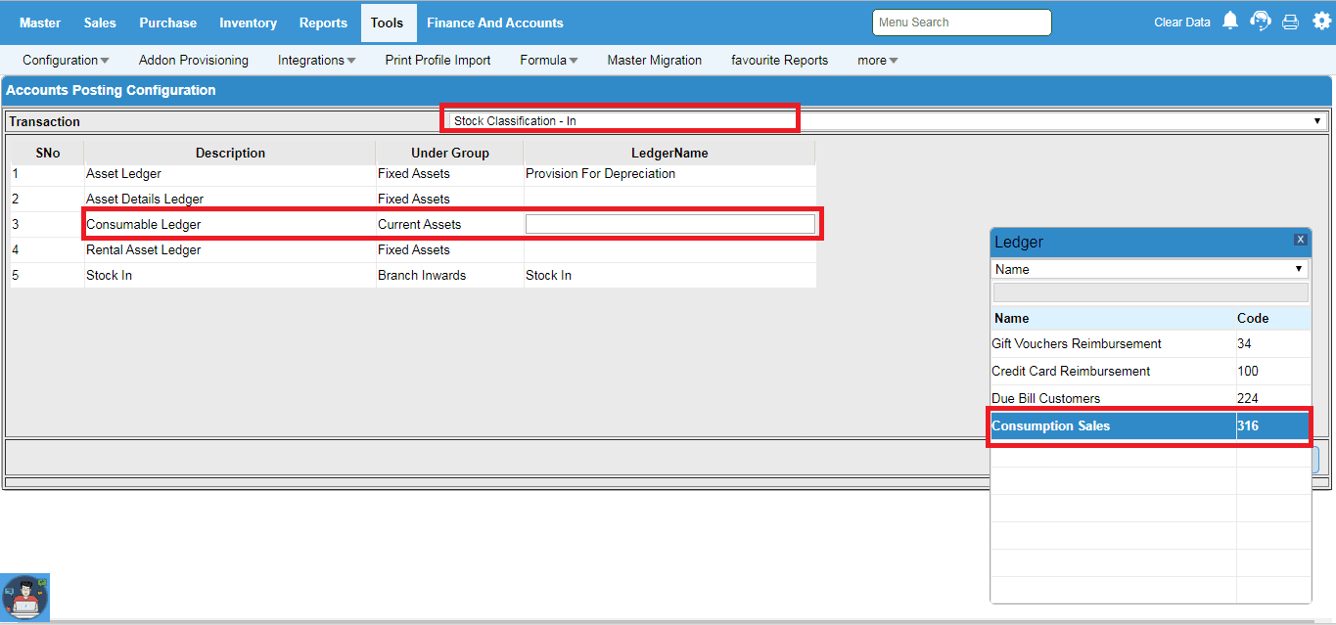The height and width of the screenshot is (625, 1336).
Task: Open the notifications bell icon
Action: click(1230, 21)
